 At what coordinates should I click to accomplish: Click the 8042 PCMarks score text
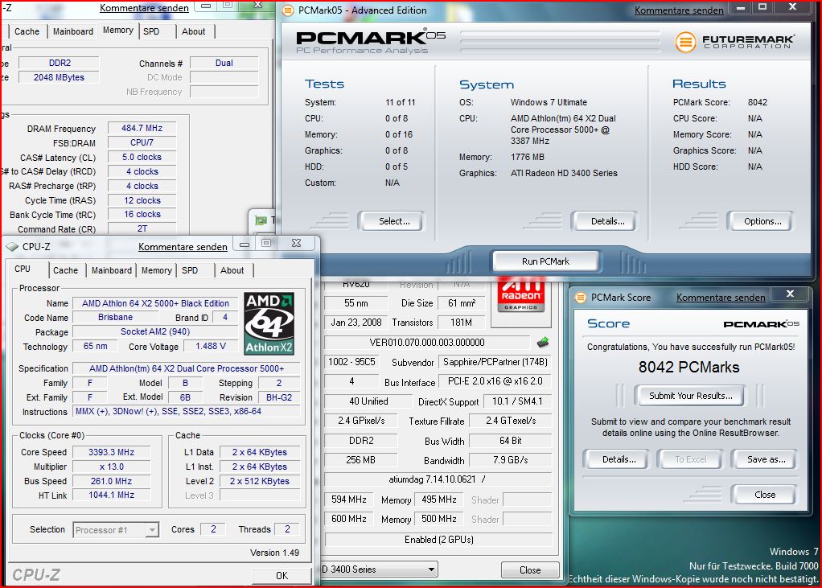688,367
